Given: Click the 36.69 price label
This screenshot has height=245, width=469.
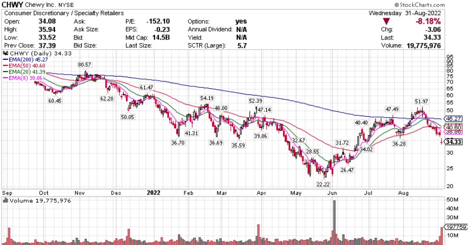Looking at the screenshot, I should pyautogui.click(x=215, y=143).
